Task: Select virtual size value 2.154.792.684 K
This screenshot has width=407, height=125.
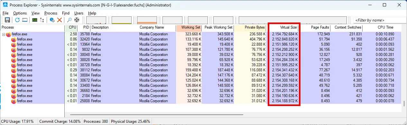Action: (x=285, y=34)
